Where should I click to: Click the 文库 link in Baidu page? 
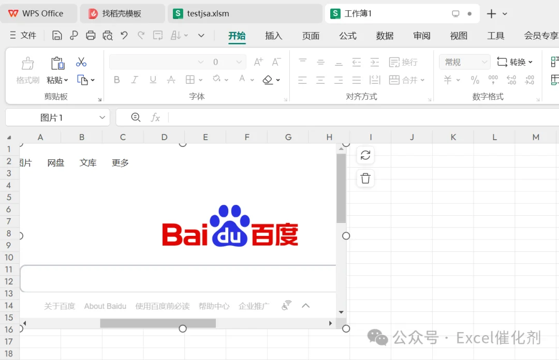click(88, 163)
